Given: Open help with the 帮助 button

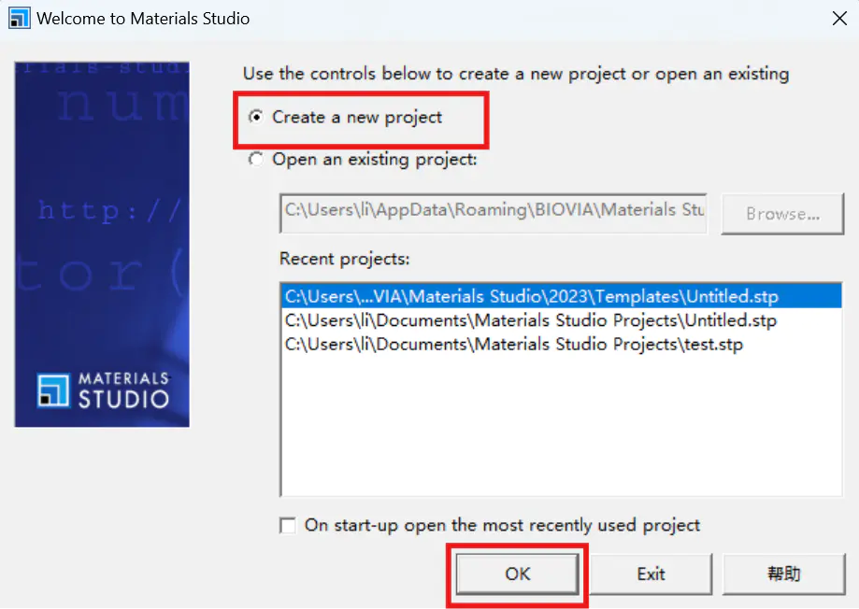Looking at the screenshot, I should click(784, 574).
